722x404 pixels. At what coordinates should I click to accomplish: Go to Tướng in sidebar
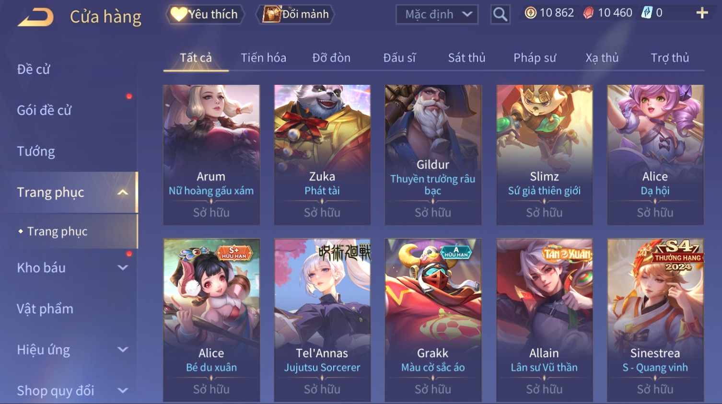click(36, 151)
